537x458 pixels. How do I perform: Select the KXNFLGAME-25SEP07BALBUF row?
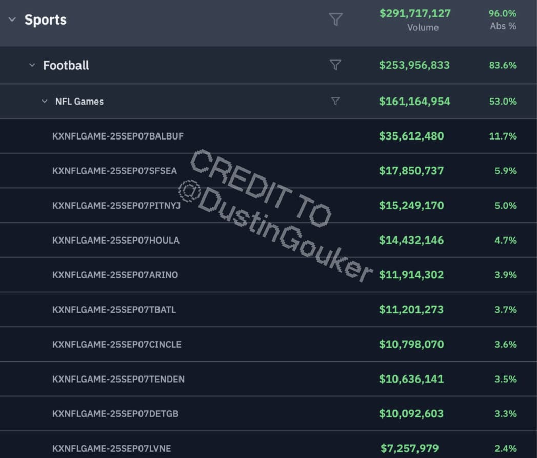pos(118,136)
